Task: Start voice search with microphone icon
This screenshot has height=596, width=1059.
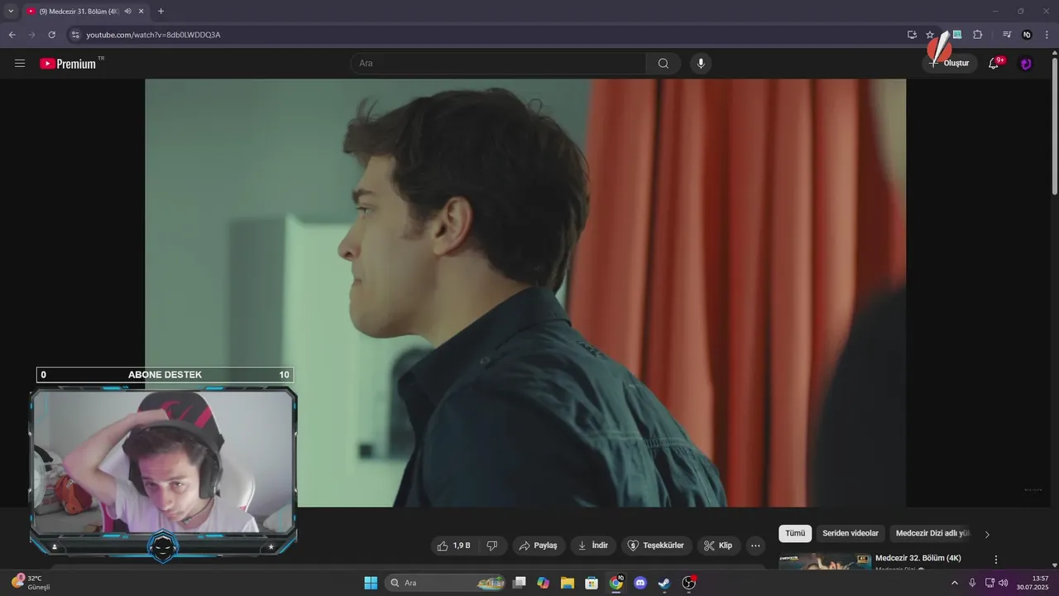Action: [x=701, y=63]
